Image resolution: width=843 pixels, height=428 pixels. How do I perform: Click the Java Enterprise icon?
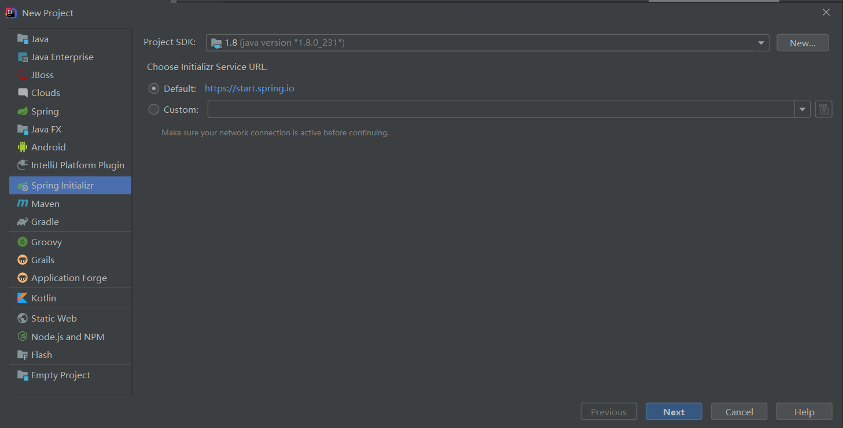(23, 57)
